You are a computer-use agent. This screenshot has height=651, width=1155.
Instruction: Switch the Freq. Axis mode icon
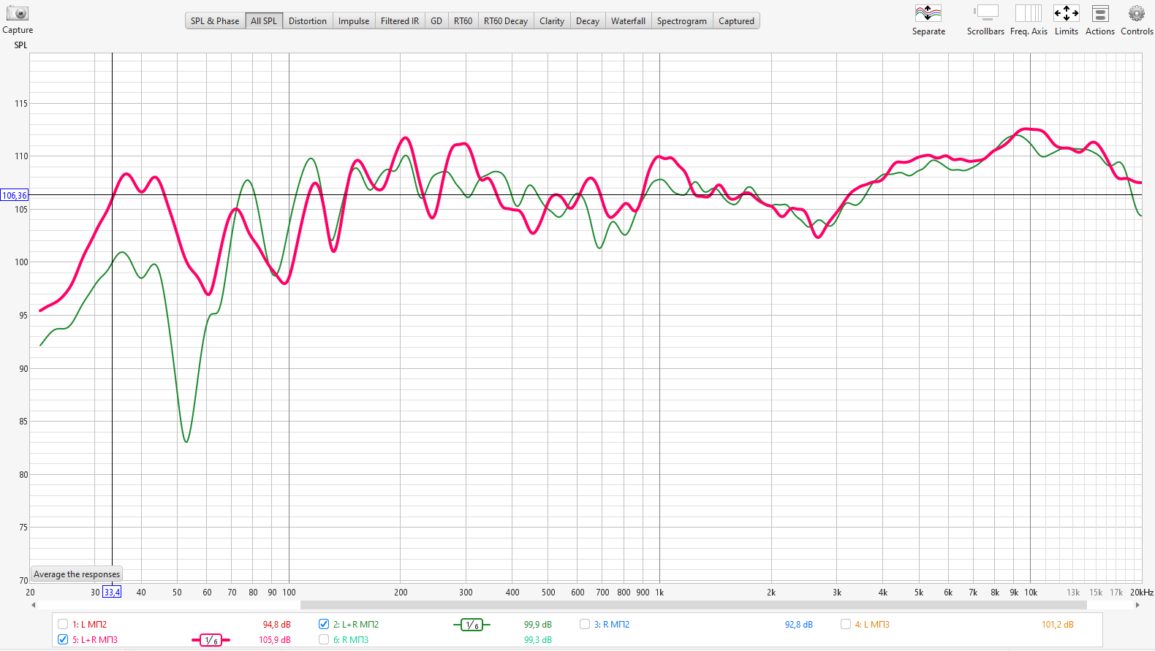click(1028, 14)
